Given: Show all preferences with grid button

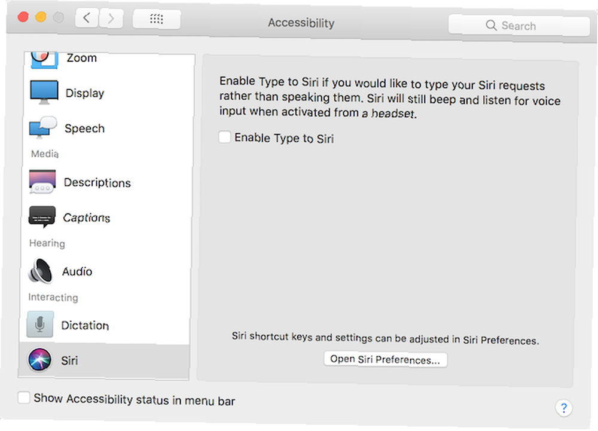Looking at the screenshot, I should click(x=156, y=19).
